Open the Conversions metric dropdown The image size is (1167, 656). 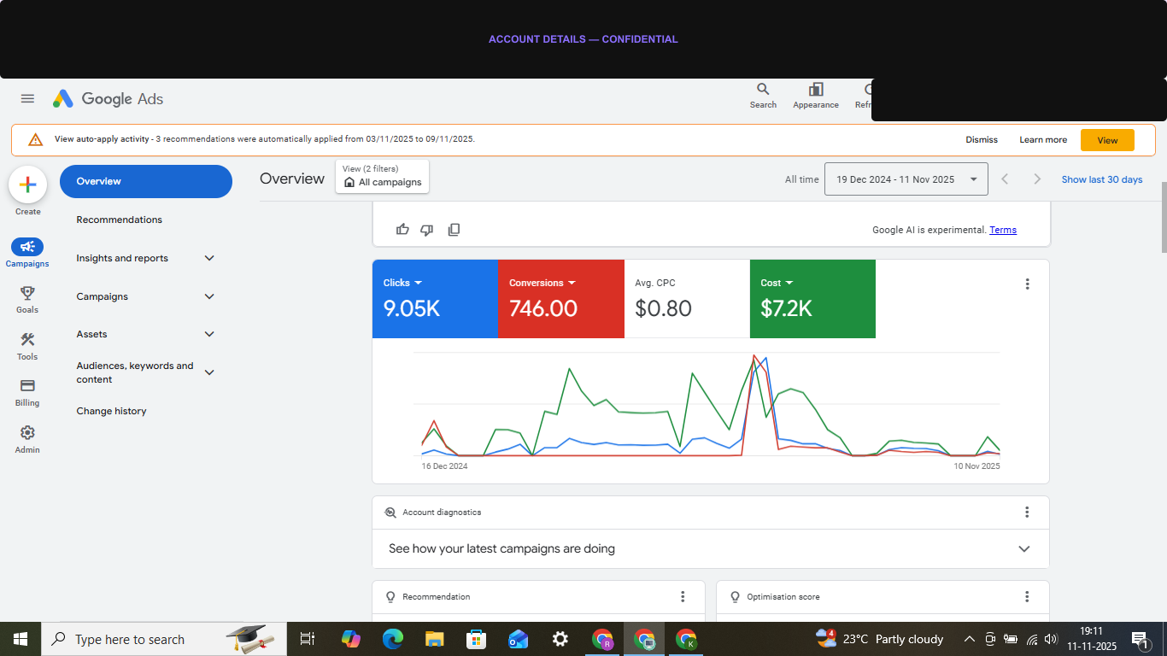(x=542, y=283)
